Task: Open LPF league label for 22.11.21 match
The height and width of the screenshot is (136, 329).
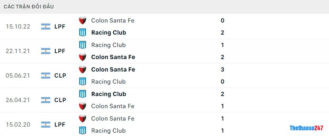Action: tap(60, 51)
